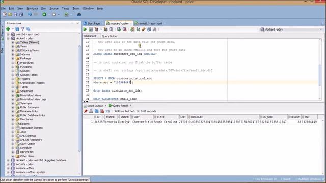The image size is (326, 183).
Task: Click the Run Script icon in worksheet toolbar
Action: click(x=91, y=29)
